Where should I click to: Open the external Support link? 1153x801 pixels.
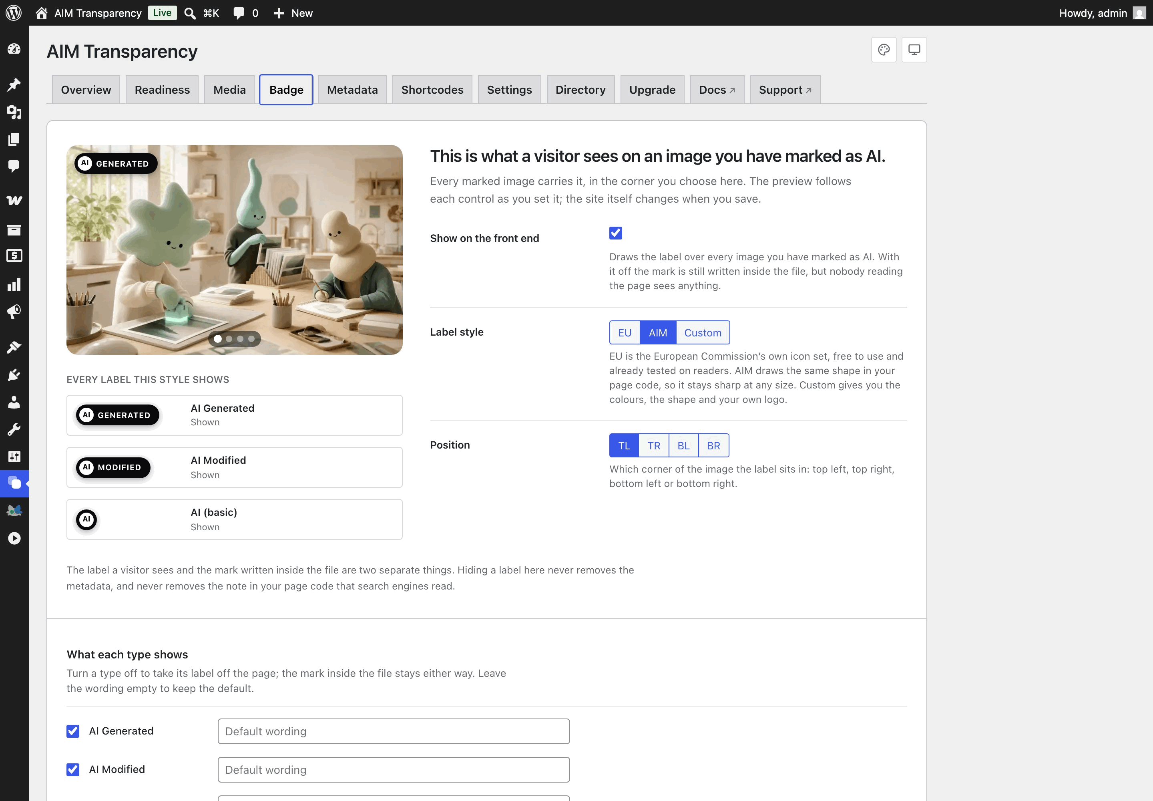coord(785,90)
